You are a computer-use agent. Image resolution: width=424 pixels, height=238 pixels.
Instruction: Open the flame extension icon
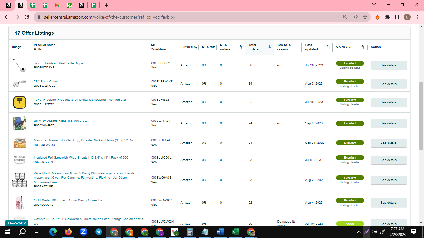[x=377, y=17]
